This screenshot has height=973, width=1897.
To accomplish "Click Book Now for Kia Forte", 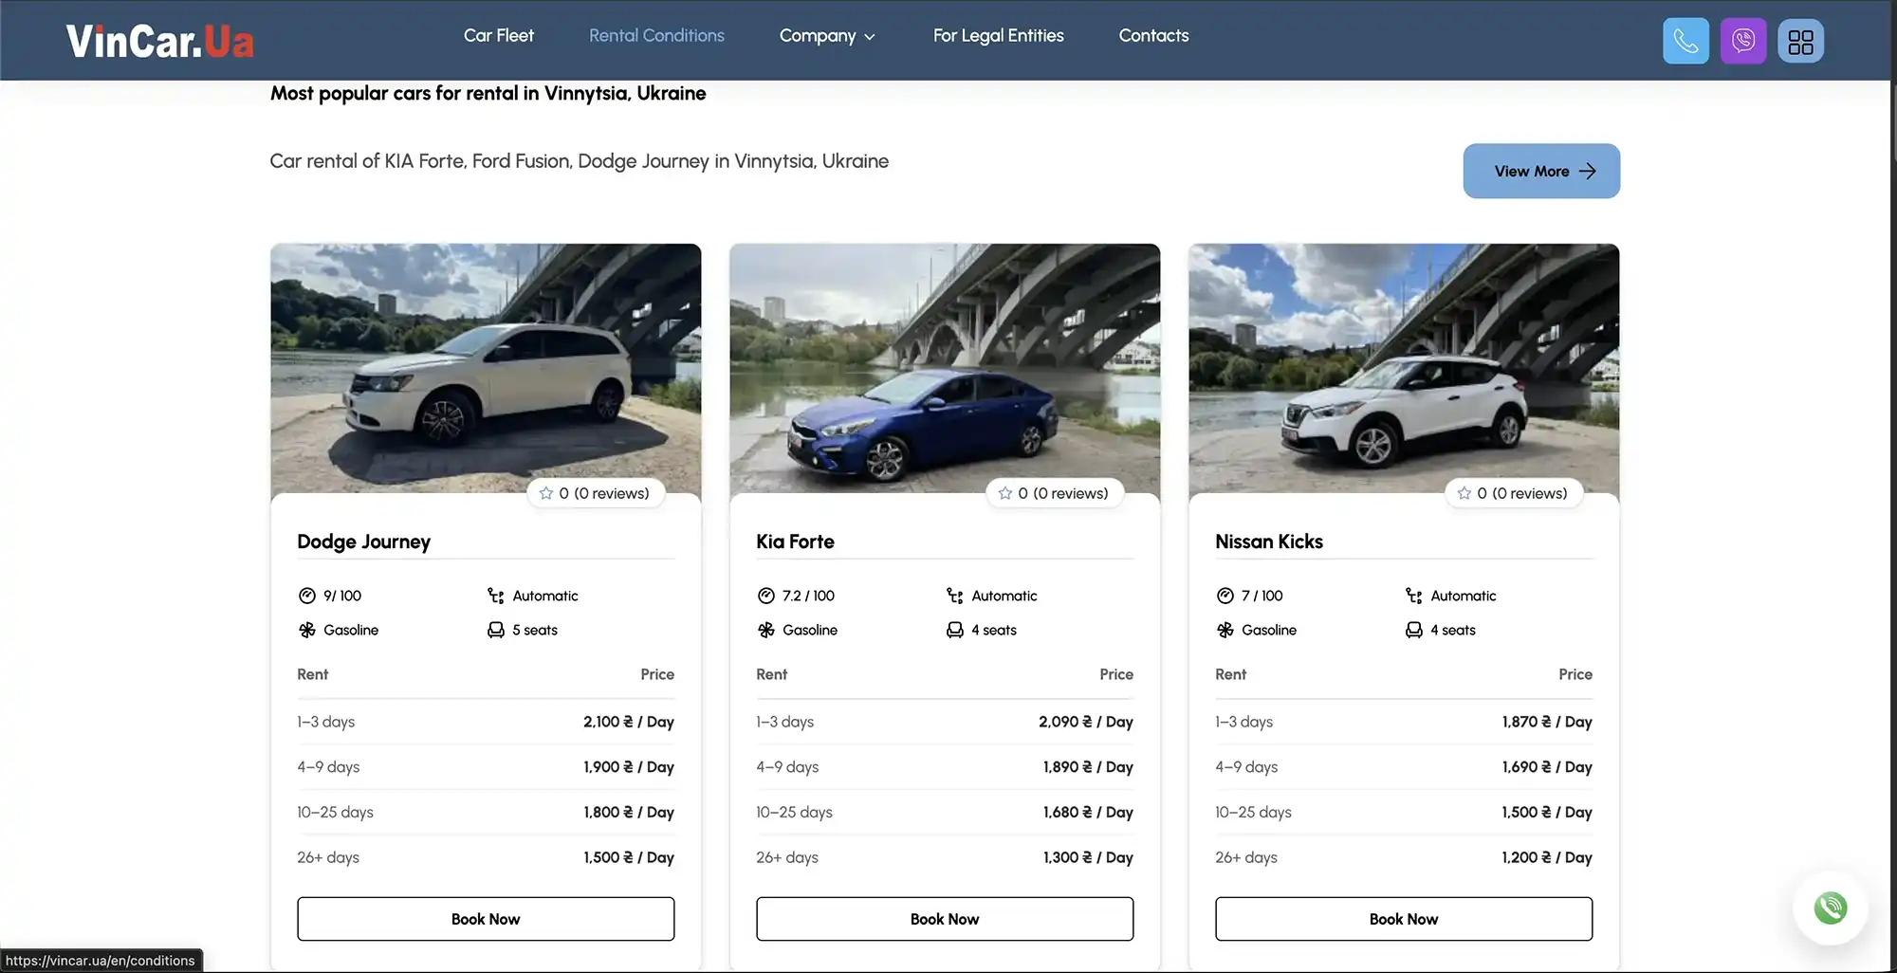I will (945, 919).
